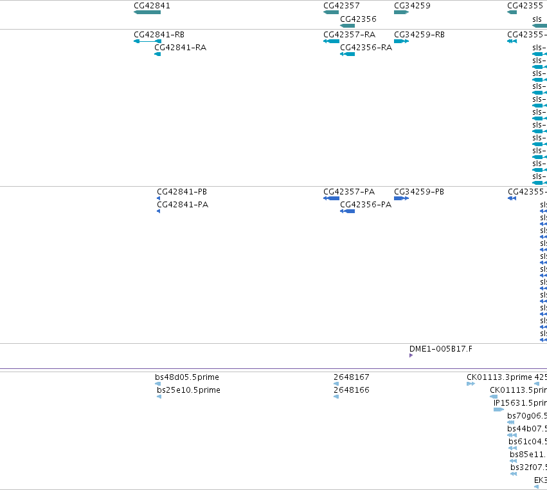Image resolution: width=547 pixels, height=490 pixels.
Task: Select the bs25e10.5prime EST glyph
Action: point(159,397)
